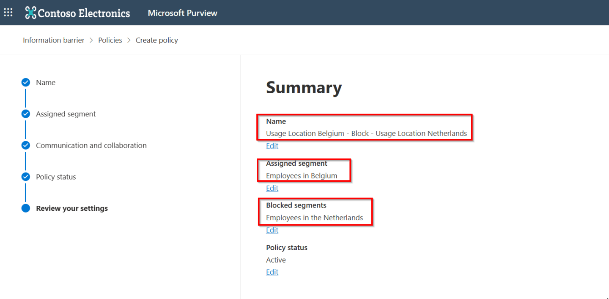Click first breadcrumb chevron separator

click(91, 40)
